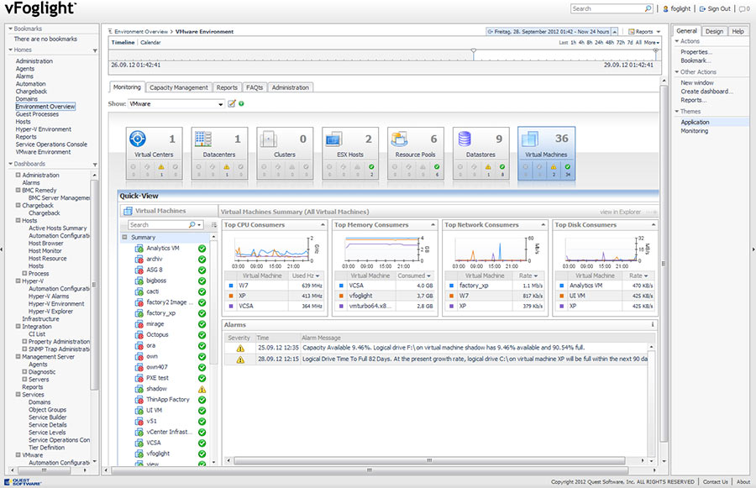
Task: Open the time range selector dropdown
Action: coord(614,31)
